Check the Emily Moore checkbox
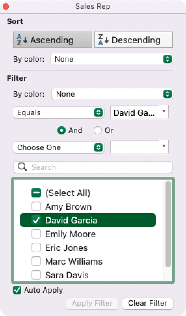186x316 pixels. click(36, 234)
